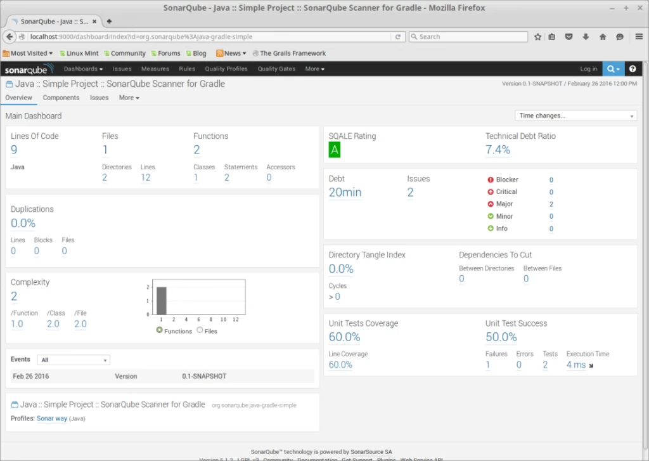Viewport: 649px width, 461px height.
Task: Click the 0.0% Duplications value
Action: 23,223
